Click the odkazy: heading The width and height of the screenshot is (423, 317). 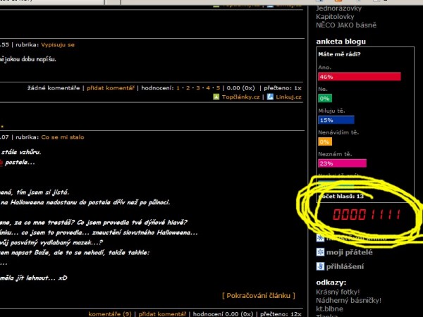click(331, 282)
